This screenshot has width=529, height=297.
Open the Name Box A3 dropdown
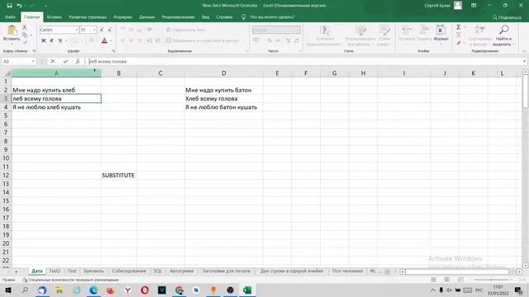[33, 61]
